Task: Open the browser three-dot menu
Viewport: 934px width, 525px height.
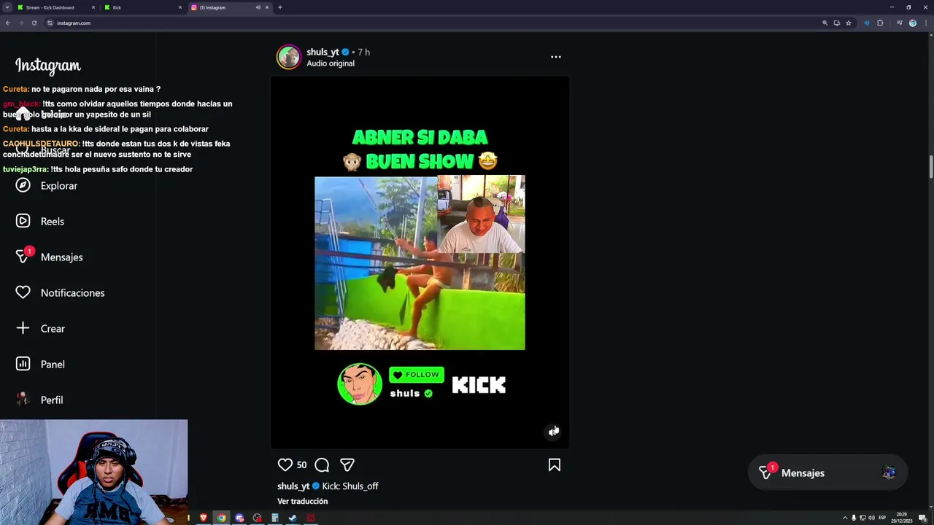Action: coord(926,23)
